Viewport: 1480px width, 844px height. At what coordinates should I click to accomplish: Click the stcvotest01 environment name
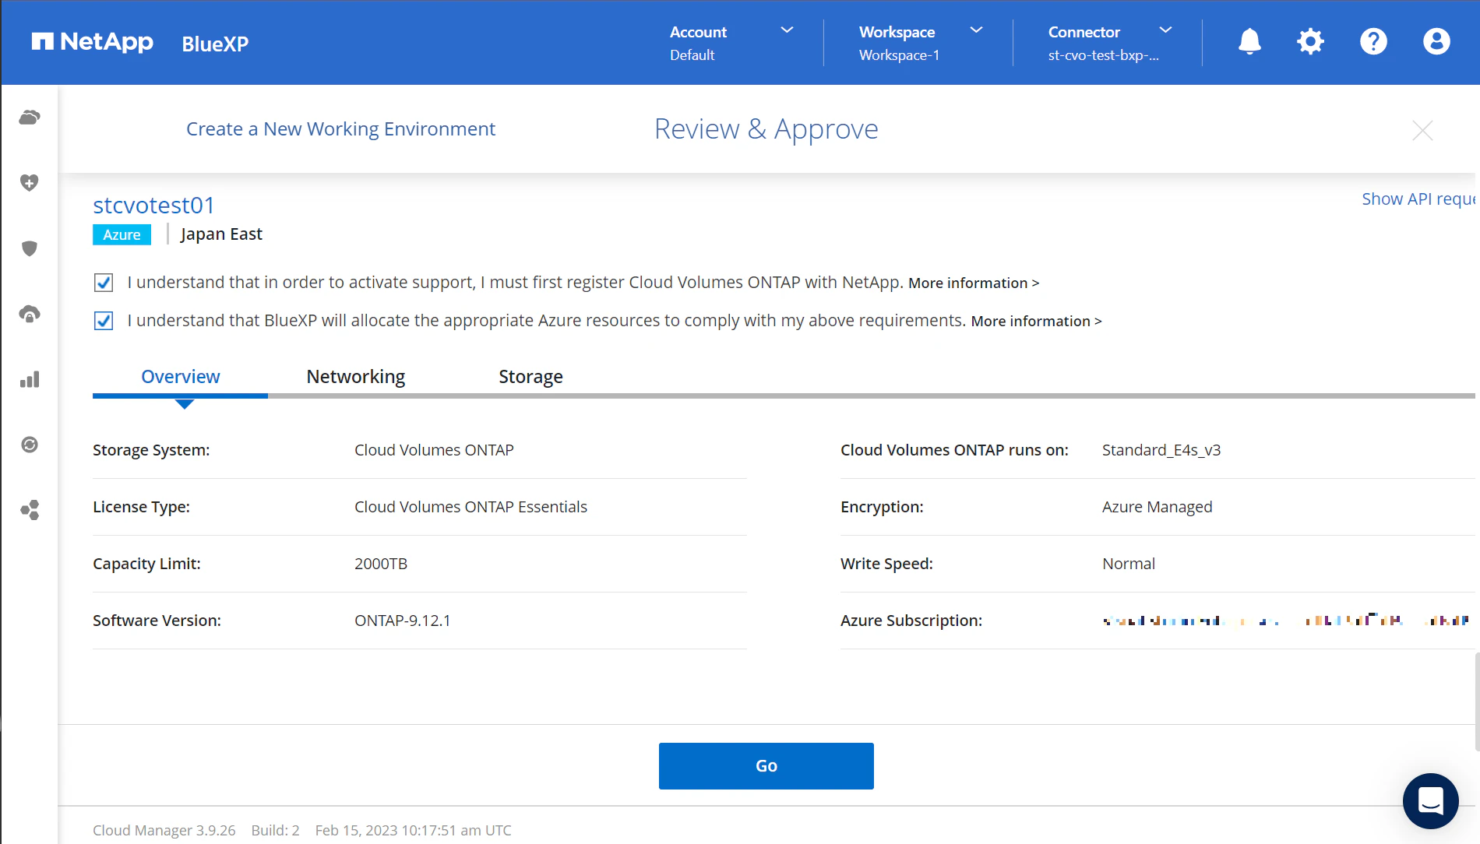tap(153, 205)
